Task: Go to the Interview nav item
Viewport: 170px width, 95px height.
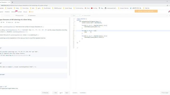Action: pyautogui.click(x=14, y=12)
